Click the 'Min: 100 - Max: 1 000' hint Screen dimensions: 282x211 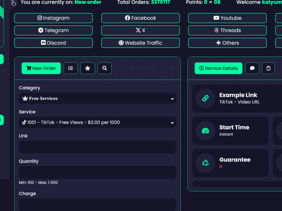38,183
